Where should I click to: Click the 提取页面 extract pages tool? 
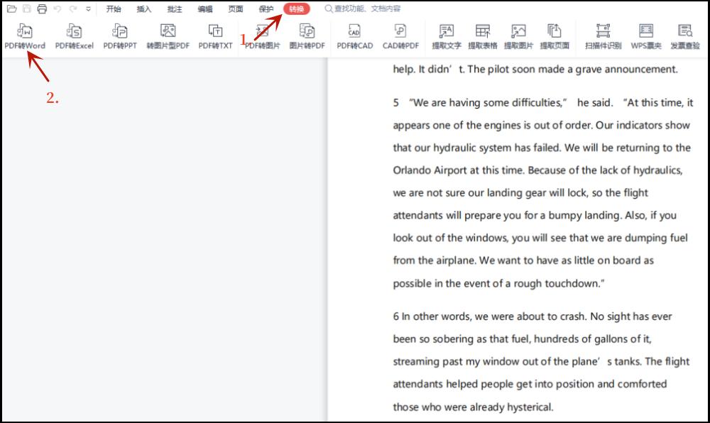[x=555, y=36]
